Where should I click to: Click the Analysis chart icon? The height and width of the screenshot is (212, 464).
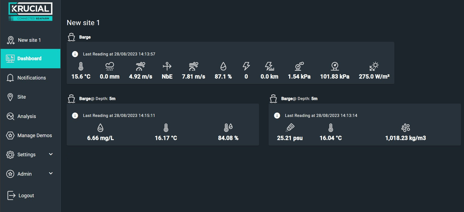[x=10, y=116]
